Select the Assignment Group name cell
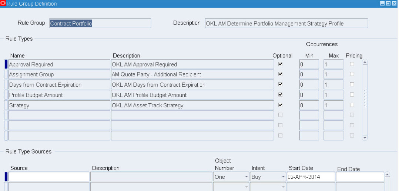This screenshot has height=191, width=399. [59, 74]
